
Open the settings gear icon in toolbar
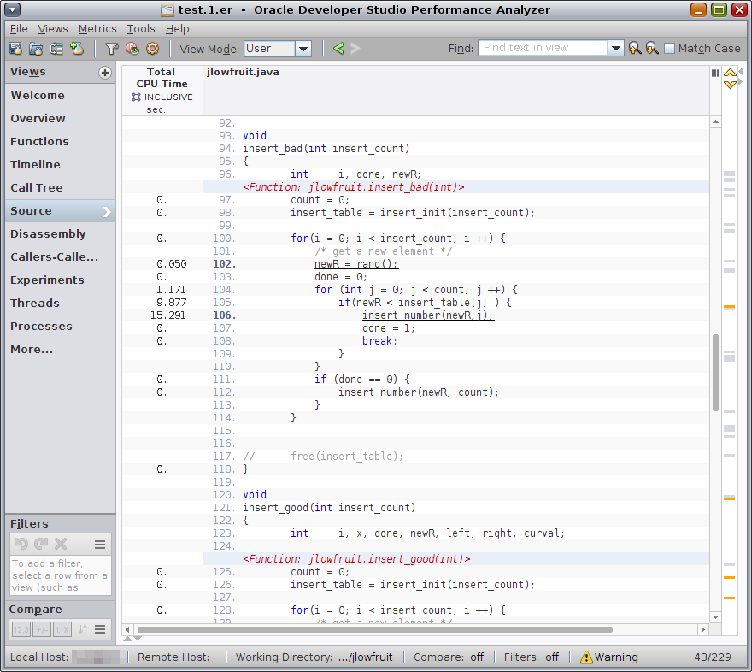152,49
